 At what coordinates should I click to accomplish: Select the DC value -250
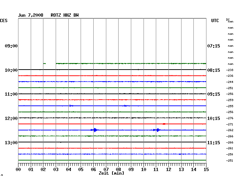(x=230, y=154)
